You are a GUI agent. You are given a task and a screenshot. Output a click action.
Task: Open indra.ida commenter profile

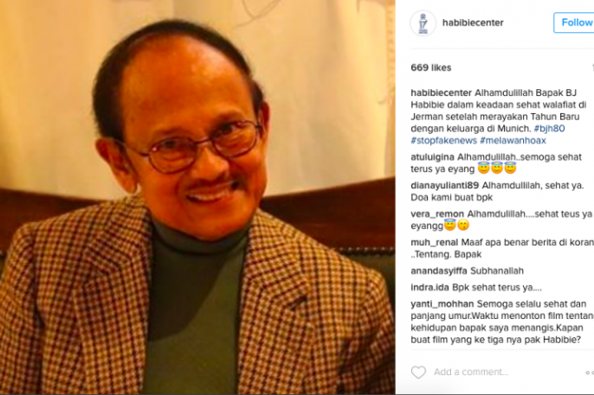[x=430, y=288]
